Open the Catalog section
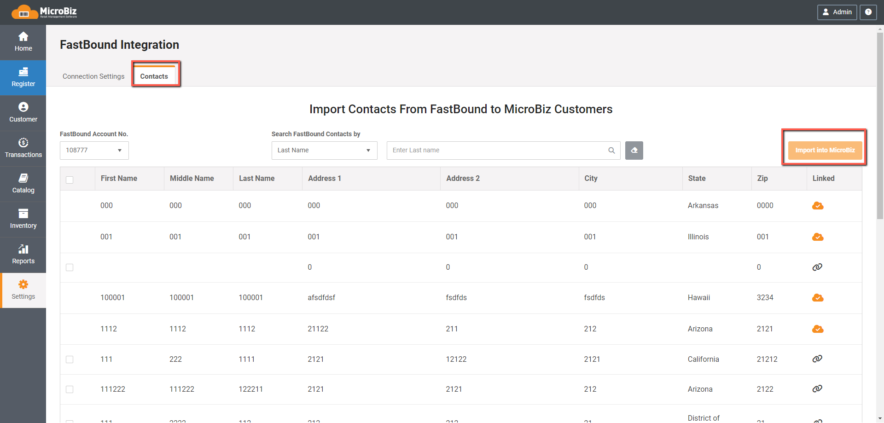The image size is (884, 423). pyautogui.click(x=23, y=184)
